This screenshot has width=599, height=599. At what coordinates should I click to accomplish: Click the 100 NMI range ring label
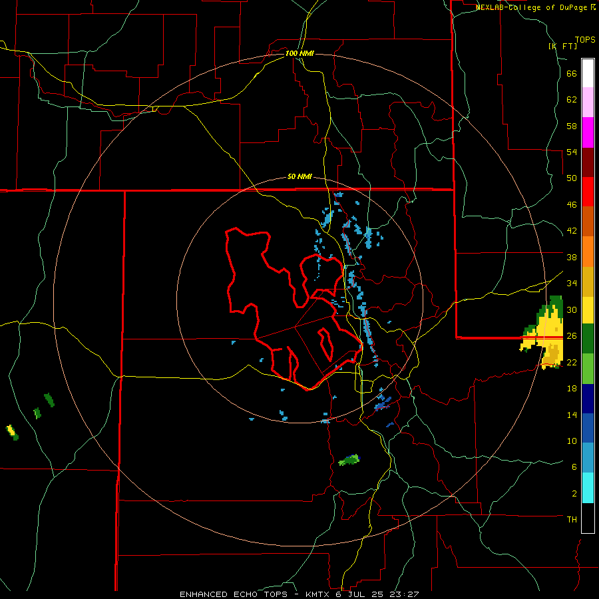pyautogui.click(x=299, y=53)
